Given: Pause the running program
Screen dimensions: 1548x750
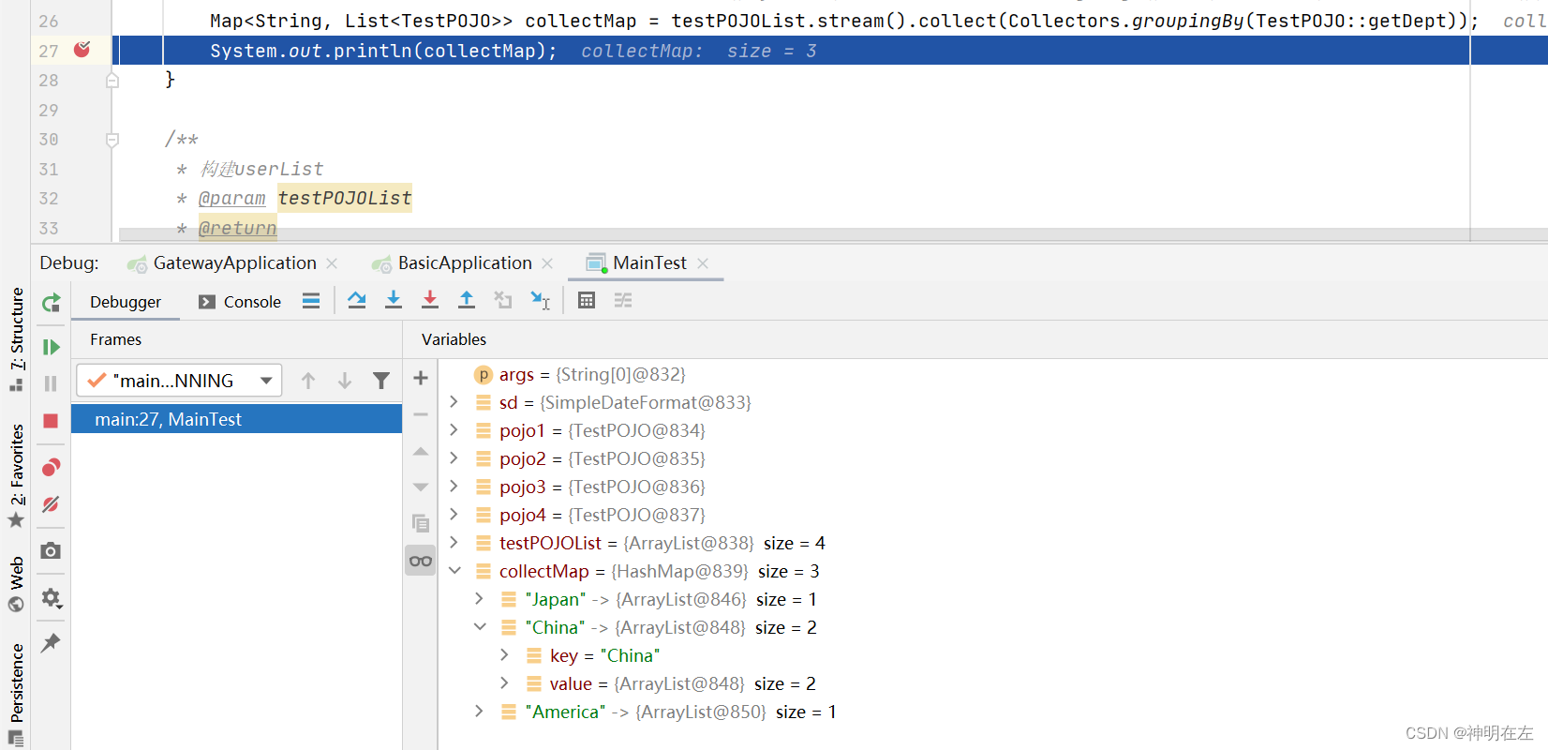Looking at the screenshot, I should point(52,383).
